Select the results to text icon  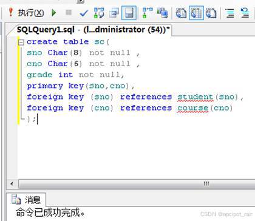(x=181, y=13)
